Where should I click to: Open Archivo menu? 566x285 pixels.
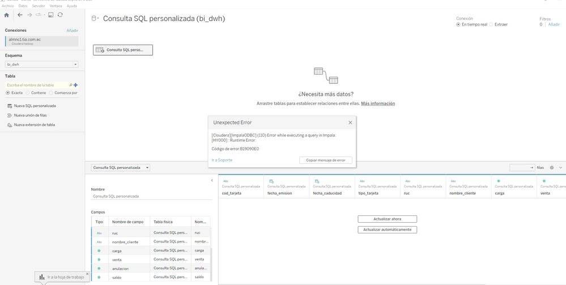coord(8,6)
